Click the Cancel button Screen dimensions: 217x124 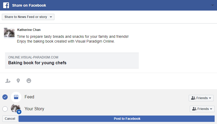[x=10, y=119]
